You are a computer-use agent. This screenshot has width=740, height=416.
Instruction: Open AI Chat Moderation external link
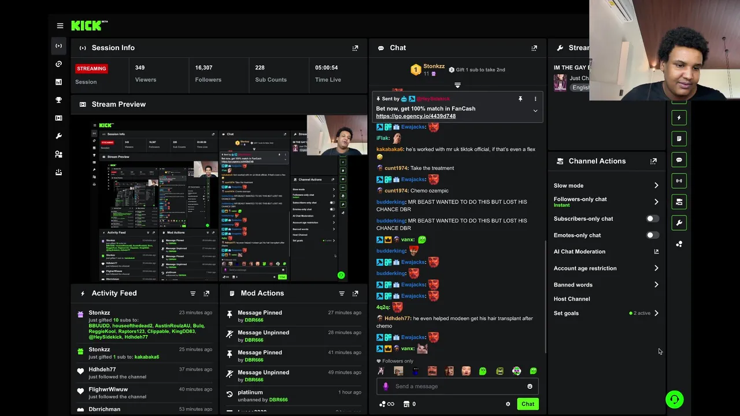pos(656,252)
